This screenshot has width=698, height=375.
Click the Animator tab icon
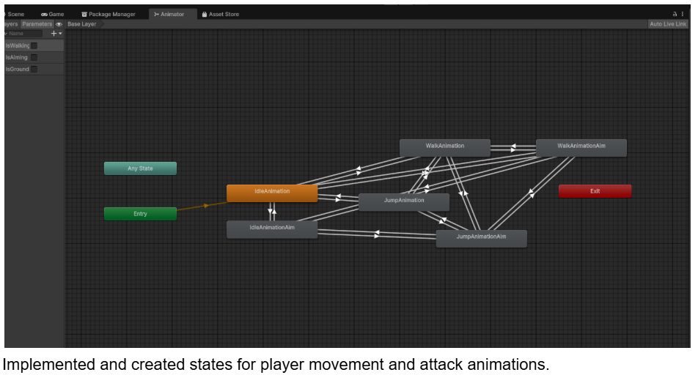pos(156,14)
